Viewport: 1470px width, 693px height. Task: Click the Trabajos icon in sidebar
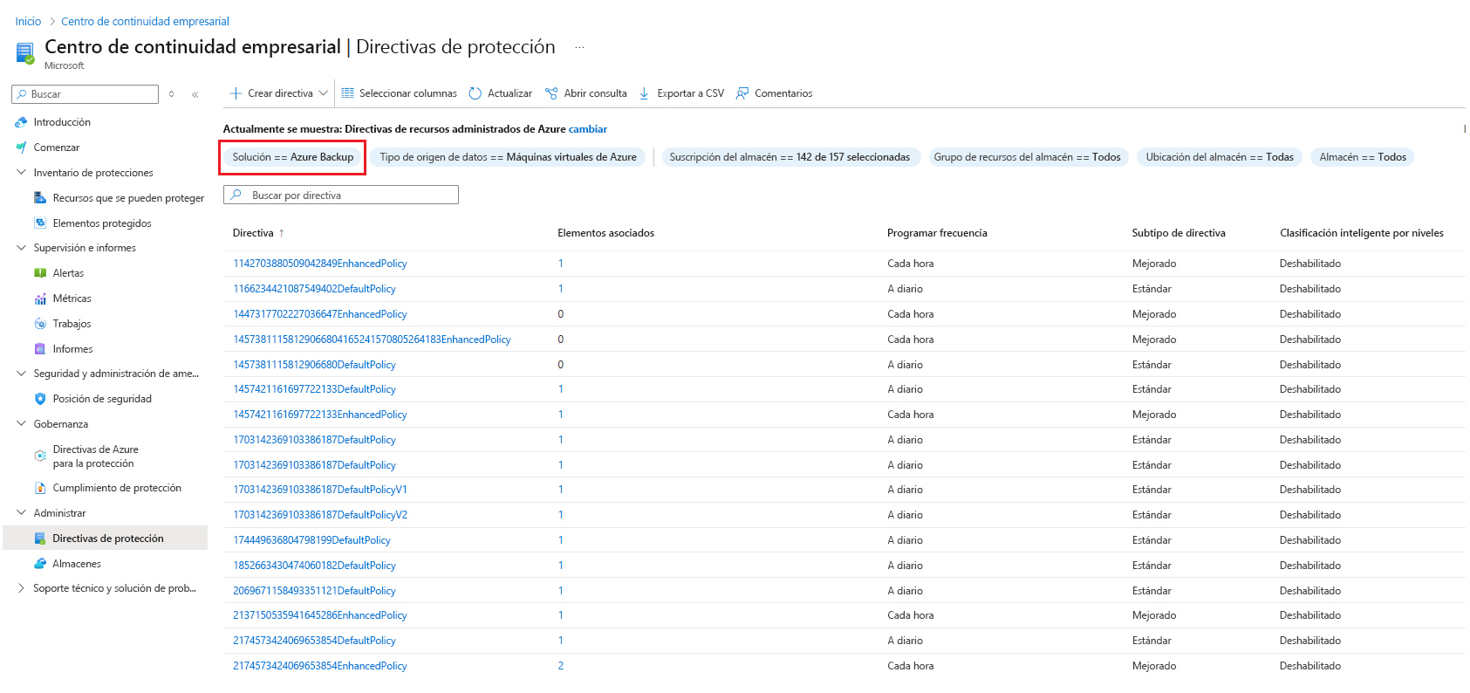click(x=40, y=324)
